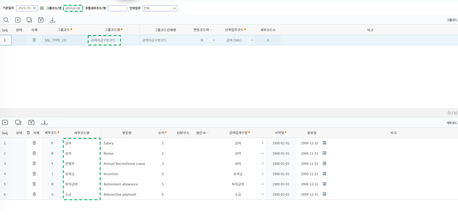Select the SAL_TYPE_CD cell

[x=64, y=40]
